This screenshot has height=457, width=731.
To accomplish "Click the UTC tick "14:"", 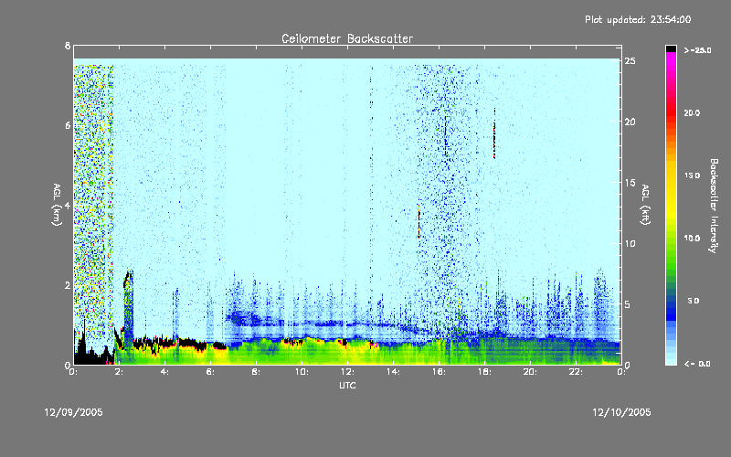I will point(393,372).
